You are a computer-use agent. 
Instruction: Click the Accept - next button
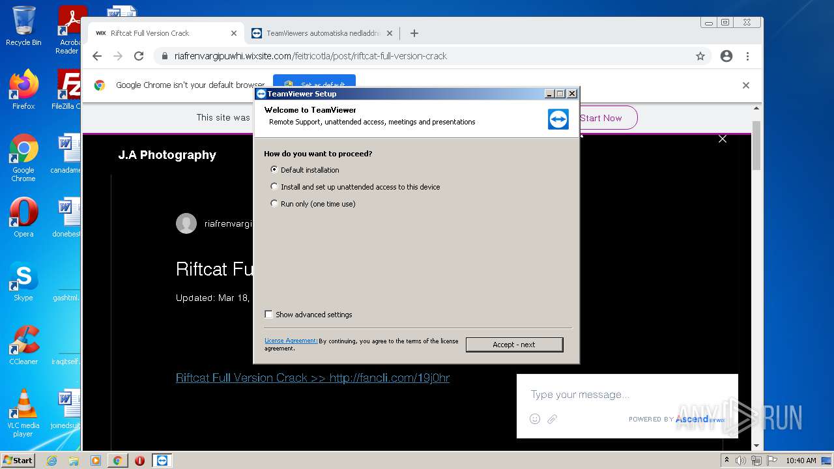(x=514, y=345)
